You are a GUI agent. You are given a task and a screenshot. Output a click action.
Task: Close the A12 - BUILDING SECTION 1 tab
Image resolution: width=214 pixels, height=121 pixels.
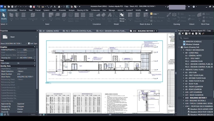coord(157,31)
